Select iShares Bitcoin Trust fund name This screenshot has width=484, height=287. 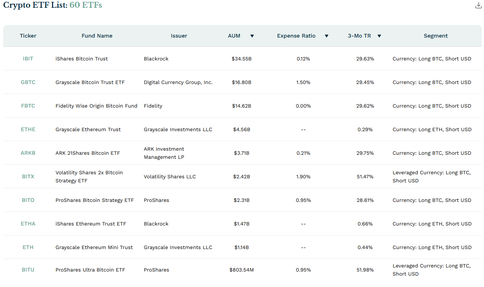pos(81,59)
